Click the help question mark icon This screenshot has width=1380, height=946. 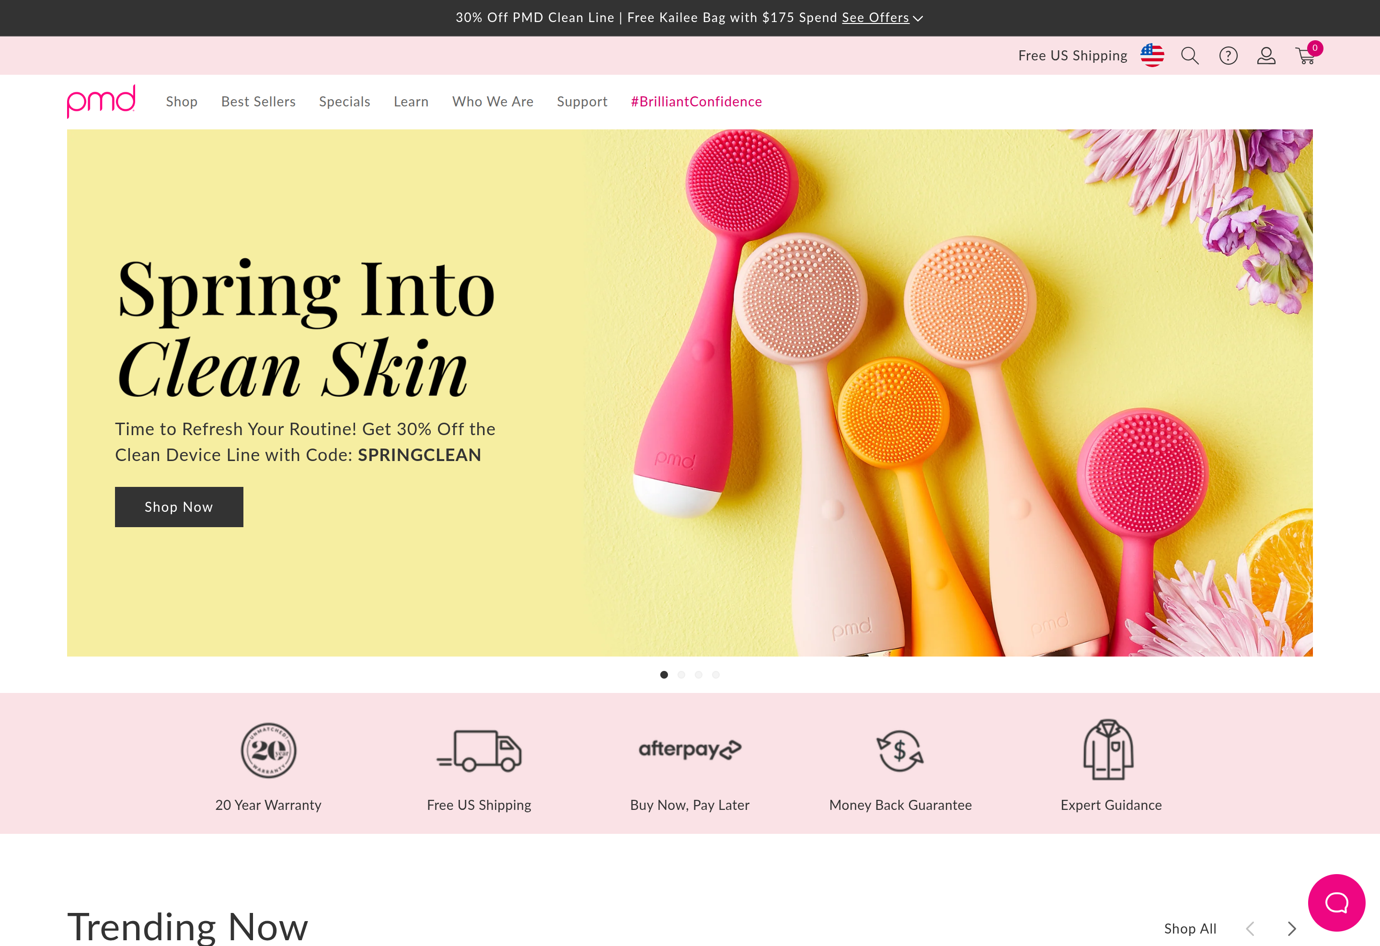tap(1228, 56)
